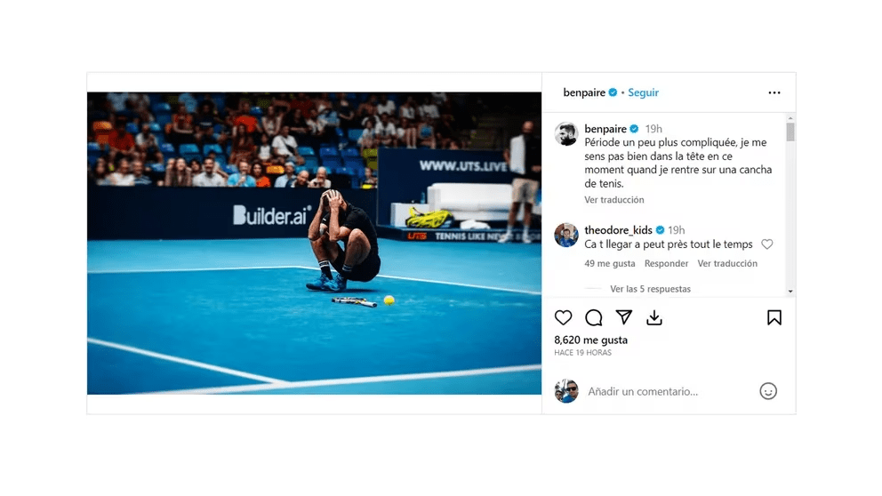Open the 49 me gusta likes list

610,263
